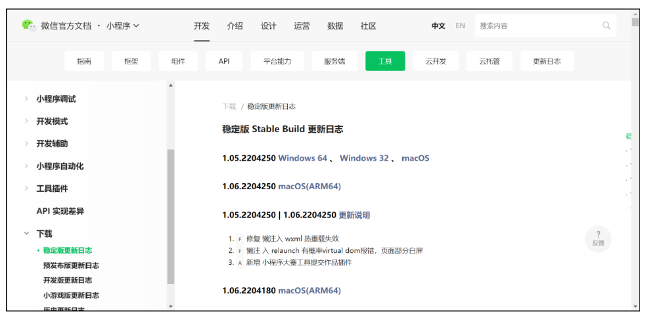Switch language to EN

coord(460,26)
